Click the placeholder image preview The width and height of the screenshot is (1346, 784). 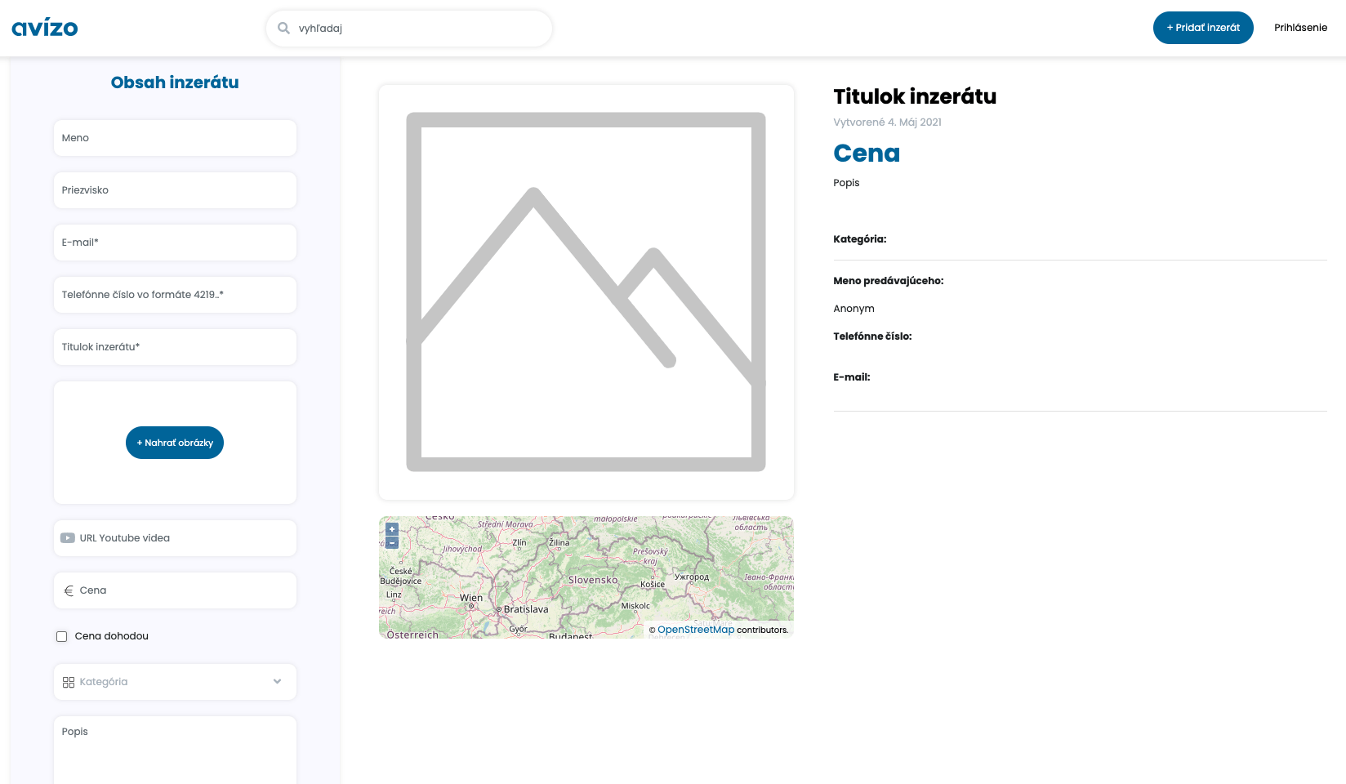[586, 292]
